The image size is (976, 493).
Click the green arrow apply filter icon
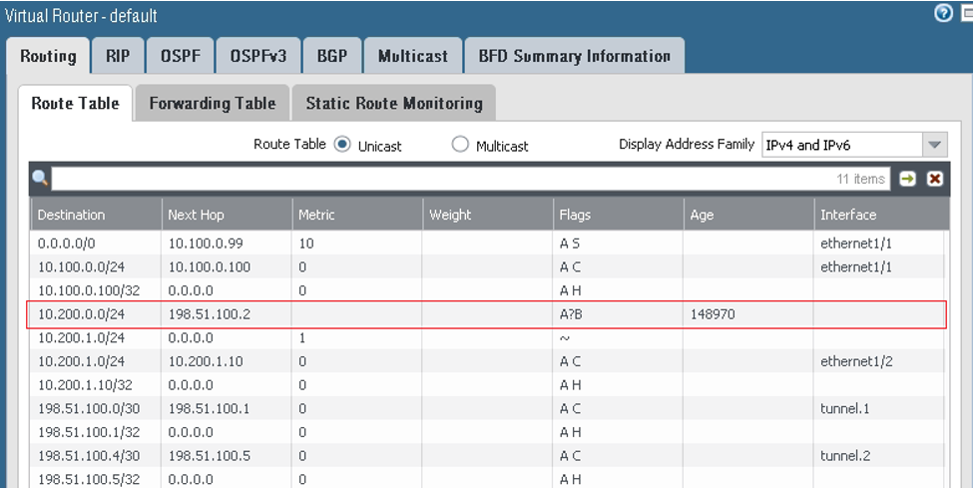[907, 179]
